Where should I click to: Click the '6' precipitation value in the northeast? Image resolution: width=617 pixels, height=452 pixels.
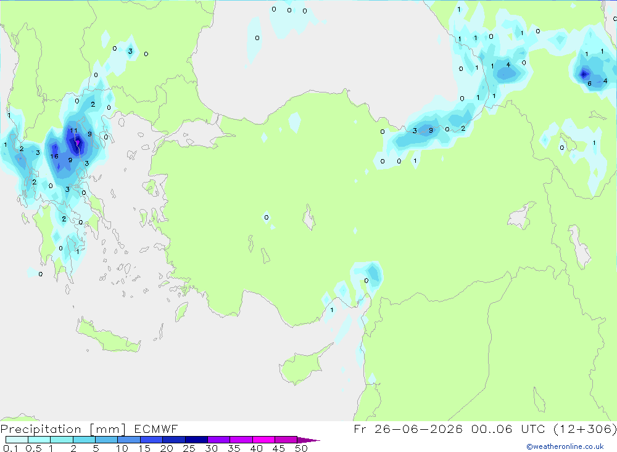click(x=589, y=83)
